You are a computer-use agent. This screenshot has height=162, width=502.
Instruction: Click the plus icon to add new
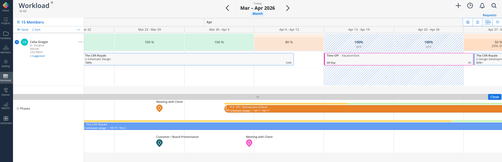(458, 6)
